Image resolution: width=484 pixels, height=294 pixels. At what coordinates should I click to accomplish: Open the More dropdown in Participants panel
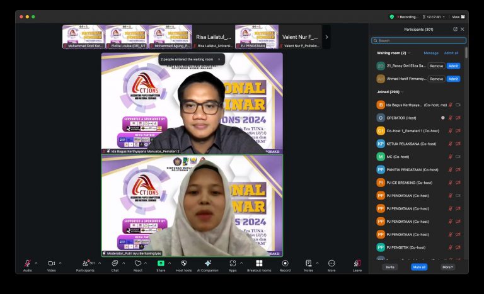447,267
